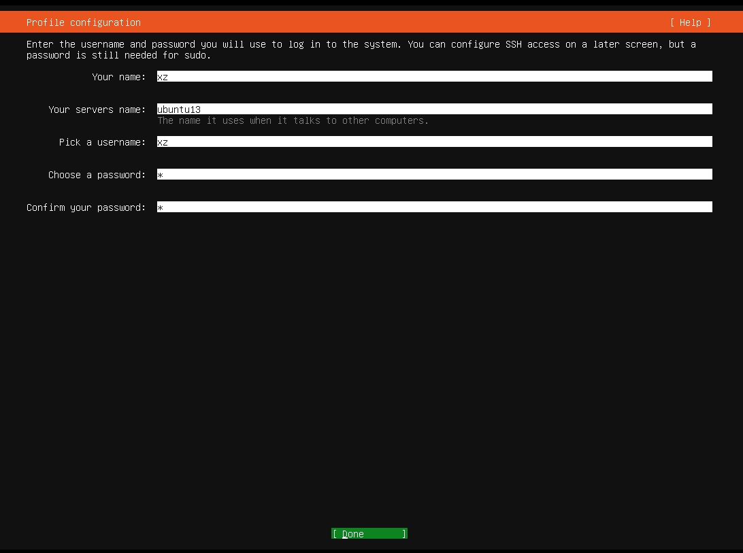Click the Your name input field

coord(434,77)
